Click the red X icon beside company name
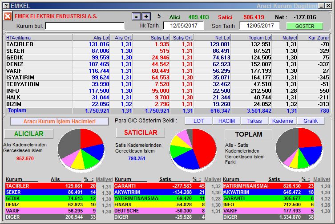This screenshot has width=335, height=224. pyautogui.click(x=8, y=16)
